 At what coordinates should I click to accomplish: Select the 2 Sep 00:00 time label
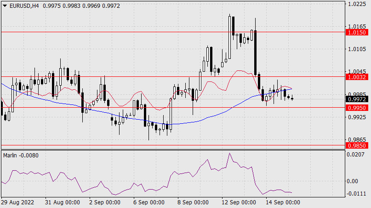coord(104,202)
